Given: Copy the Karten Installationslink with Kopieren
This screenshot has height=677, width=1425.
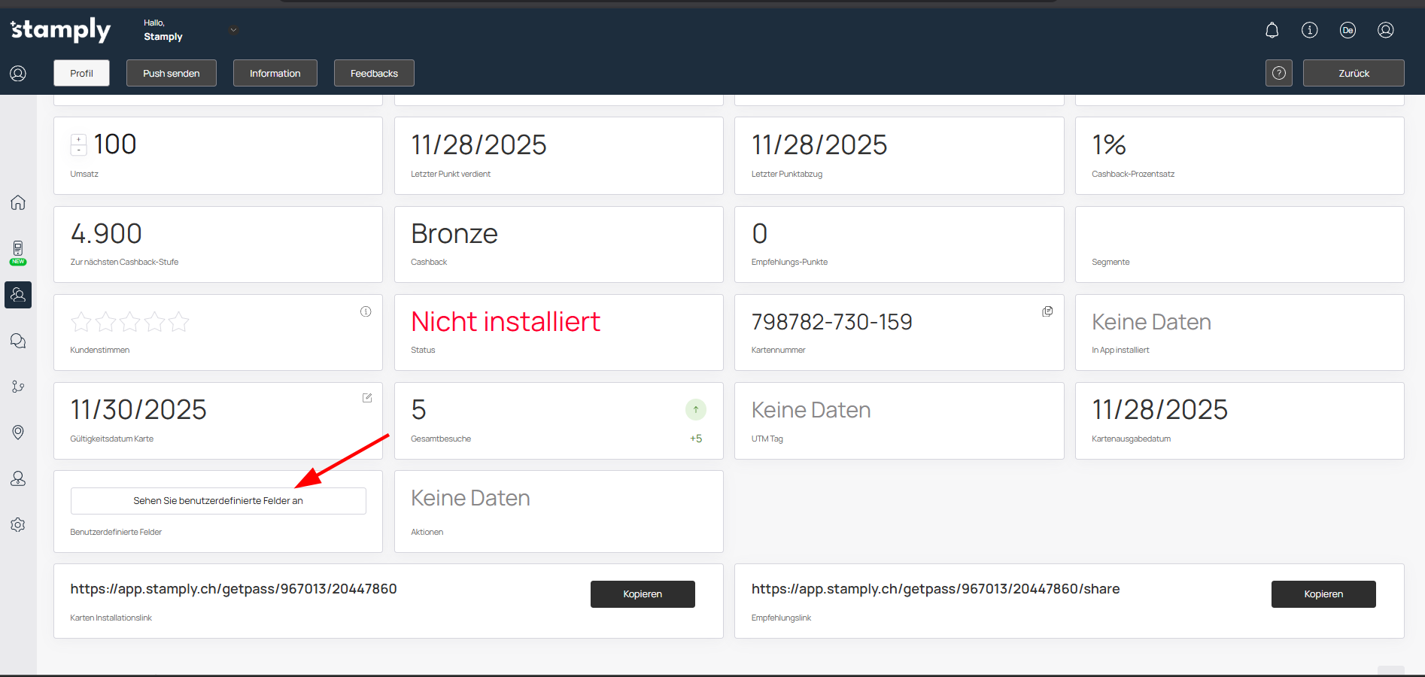Looking at the screenshot, I should tap(642, 594).
